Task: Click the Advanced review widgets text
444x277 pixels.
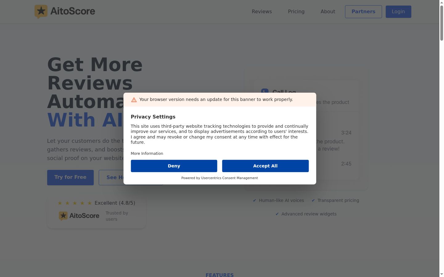Action: tap(309, 214)
